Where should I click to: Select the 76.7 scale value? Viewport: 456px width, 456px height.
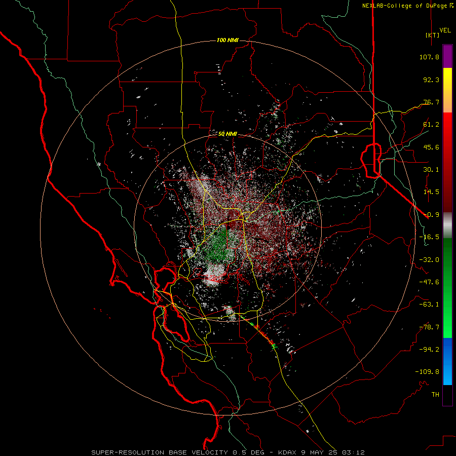(x=431, y=102)
